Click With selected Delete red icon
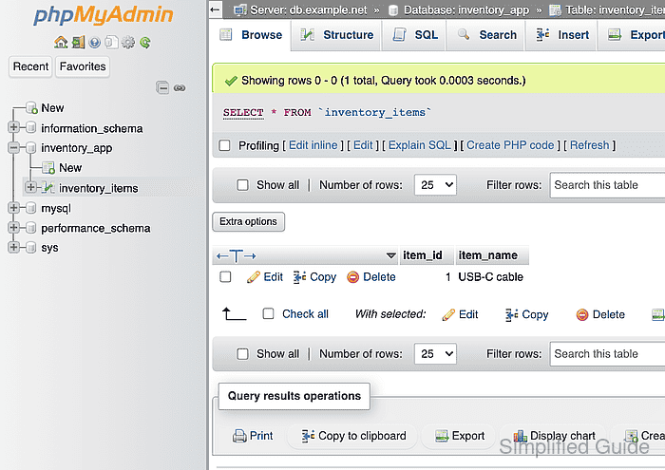The height and width of the screenshot is (470, 665). pyautogui.click(x=582, y=314)
